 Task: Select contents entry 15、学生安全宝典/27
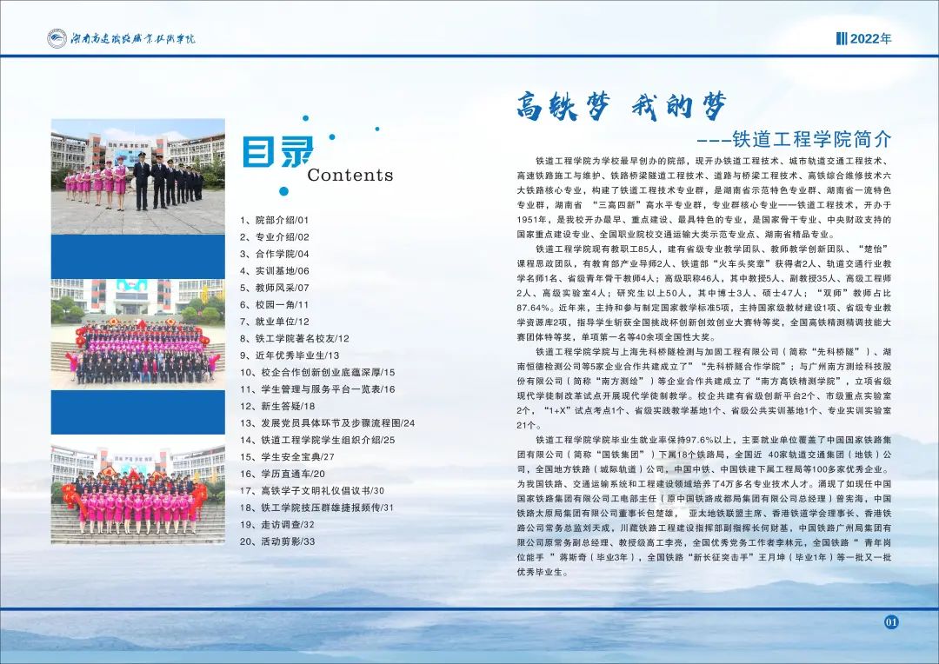[x=287, y=457]
